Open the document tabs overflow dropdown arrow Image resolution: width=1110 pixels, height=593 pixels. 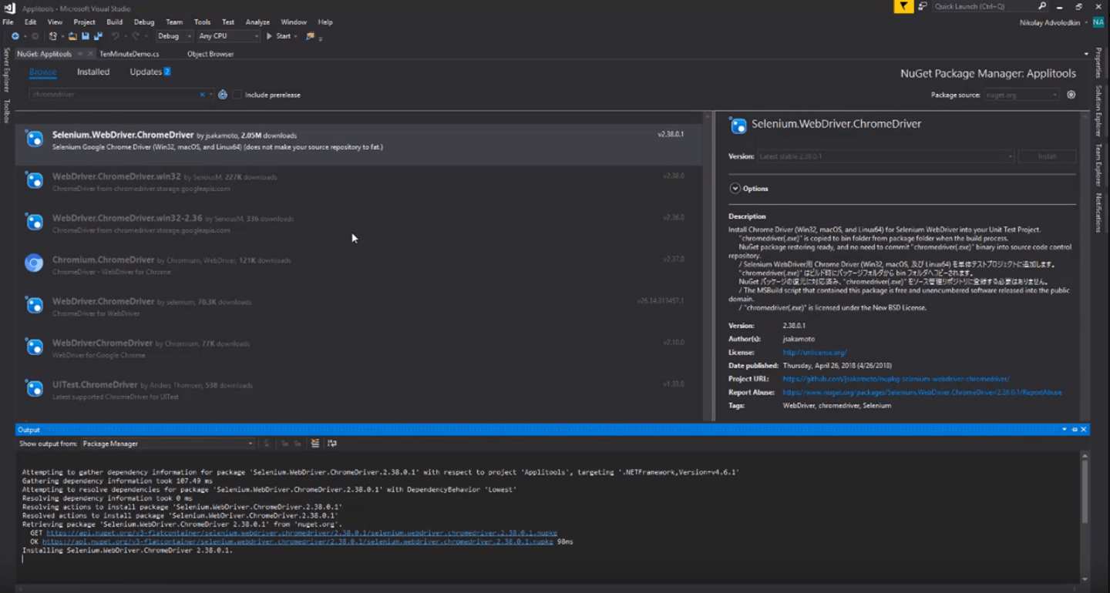point(1087,54)
